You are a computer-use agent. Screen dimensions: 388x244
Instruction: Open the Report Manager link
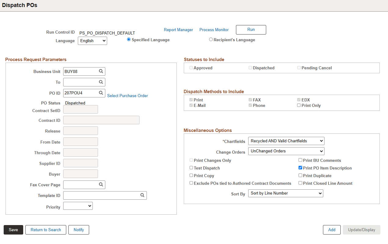click(x=178, y=30)
